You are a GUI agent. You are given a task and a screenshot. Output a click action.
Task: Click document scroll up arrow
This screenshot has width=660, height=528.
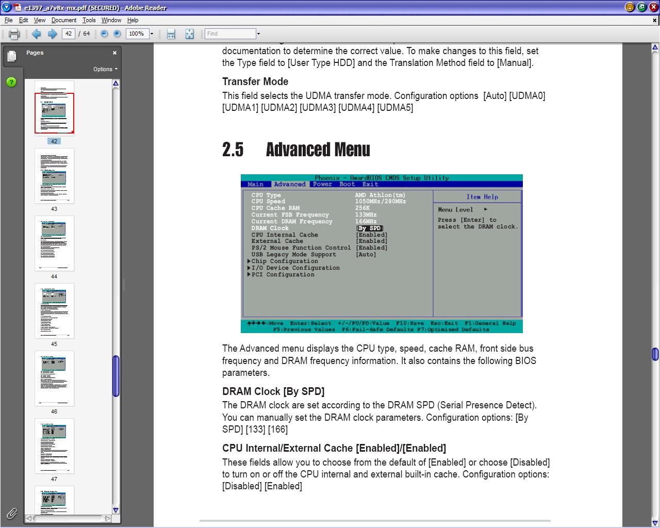click(x=655, y=48)
